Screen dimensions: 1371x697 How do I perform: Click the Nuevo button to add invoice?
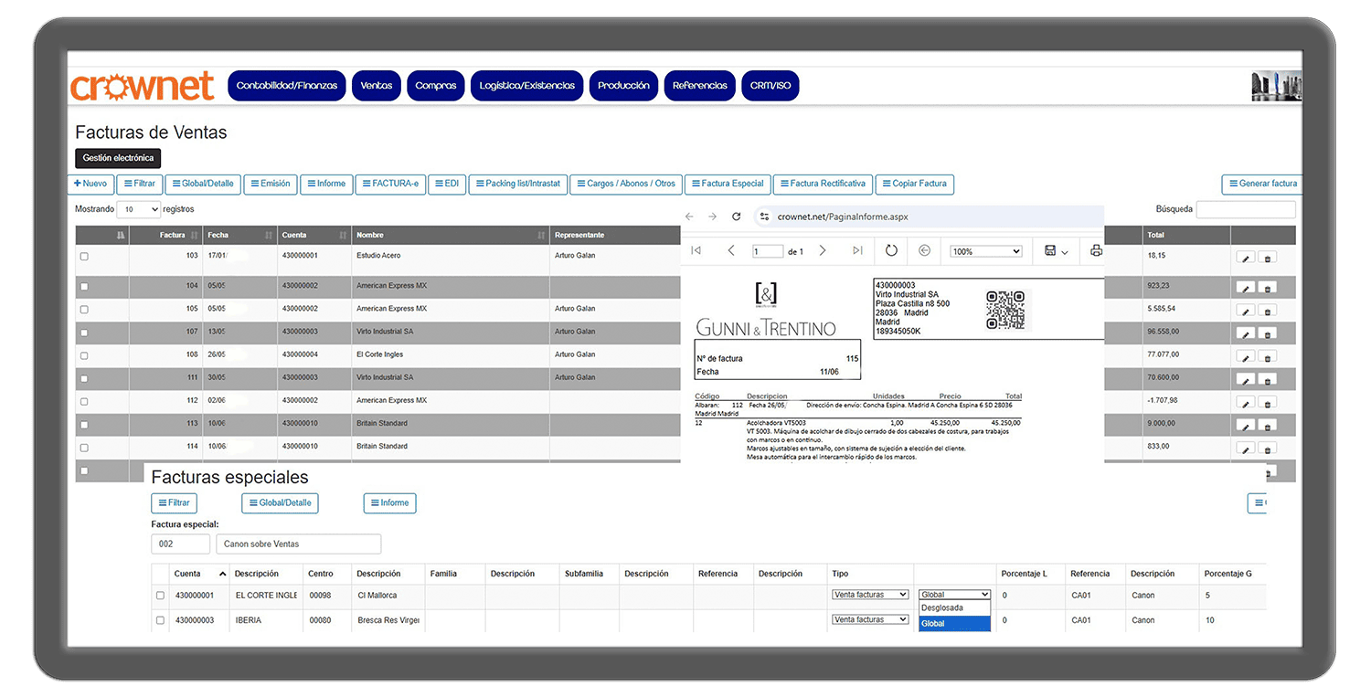coord(90,184)
